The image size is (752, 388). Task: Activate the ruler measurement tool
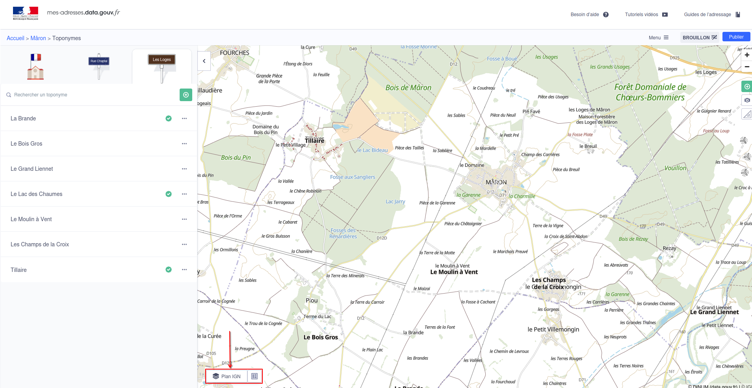pos(746,115)
